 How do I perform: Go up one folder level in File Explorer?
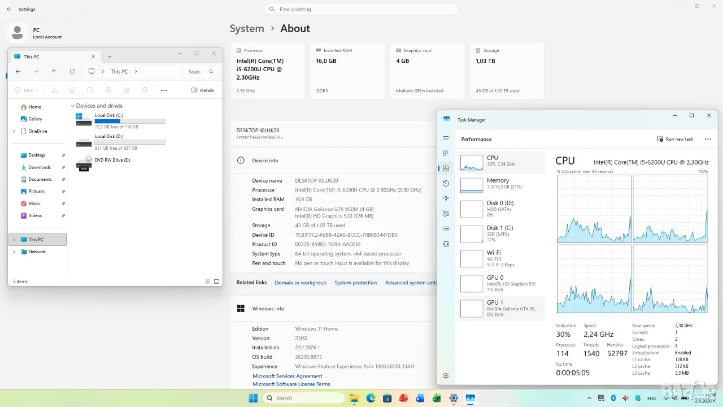point(54,72)
